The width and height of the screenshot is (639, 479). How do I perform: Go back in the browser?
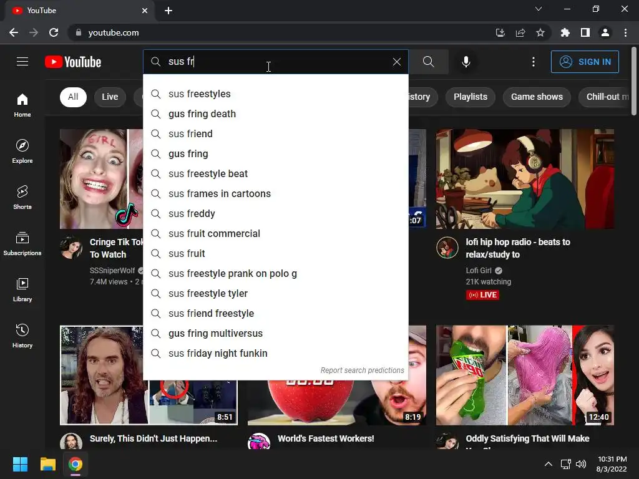(14, 32)
